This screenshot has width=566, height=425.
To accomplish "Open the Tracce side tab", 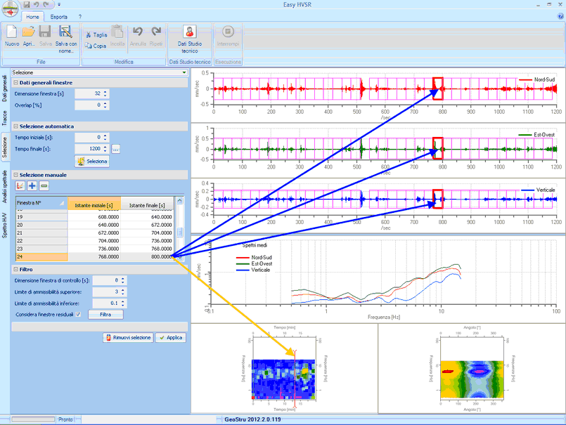I will pyautogui.click(x=5, y=118).
